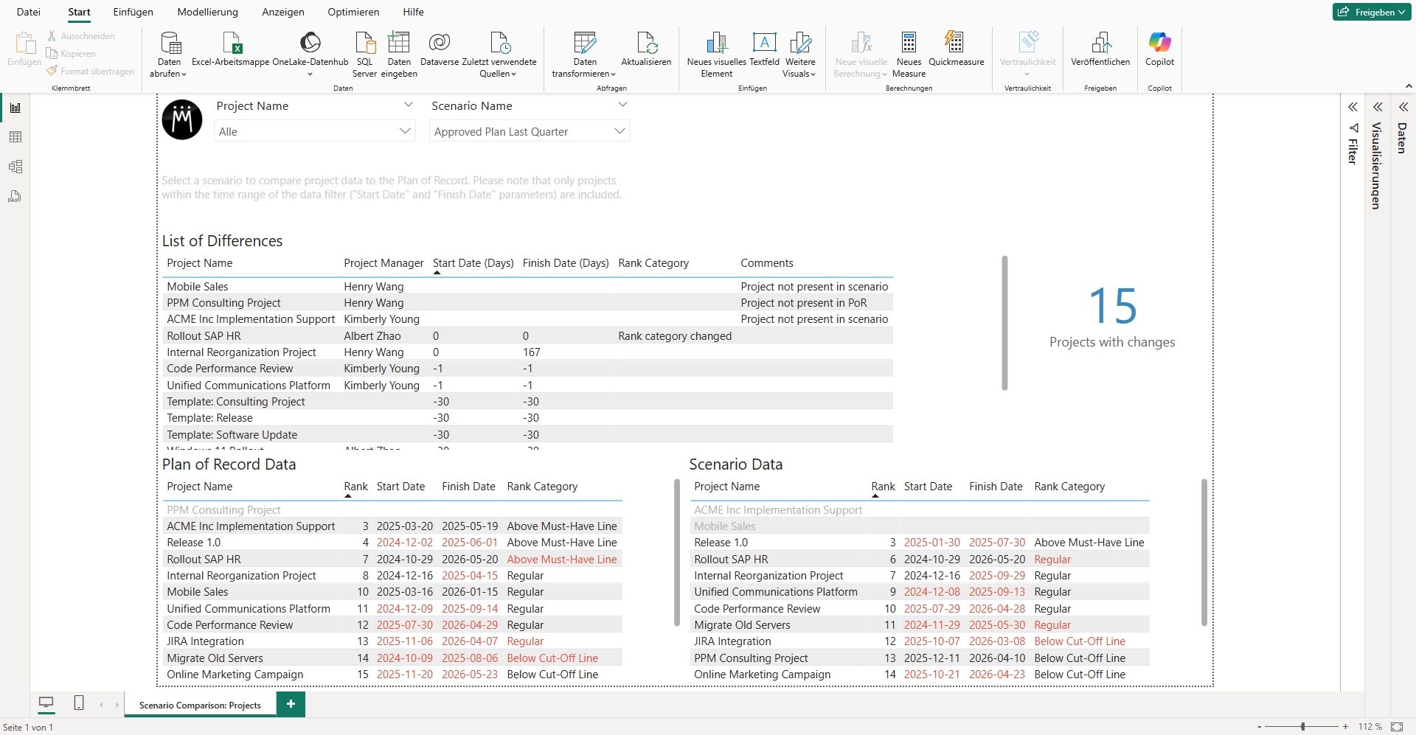Image resolution: width=1416 pixels, height=735 pixels.
Task: Click Quickmeasure icon
Action: point(954,42)
